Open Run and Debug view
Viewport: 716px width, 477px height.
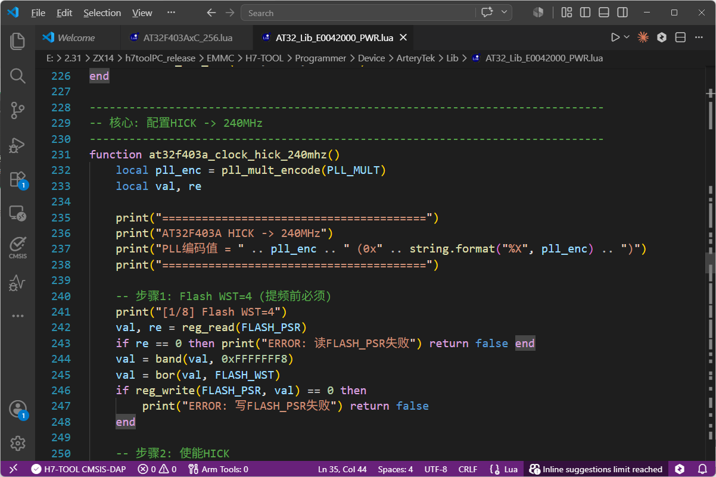[18, 145]
